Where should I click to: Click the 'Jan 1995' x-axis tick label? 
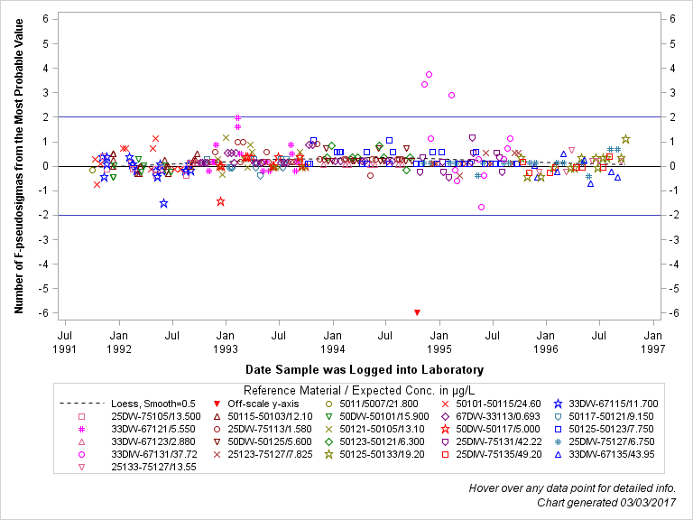point(439,342)
